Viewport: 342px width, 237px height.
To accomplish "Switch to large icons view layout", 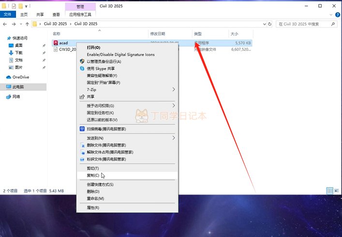I will pos(337,191).
